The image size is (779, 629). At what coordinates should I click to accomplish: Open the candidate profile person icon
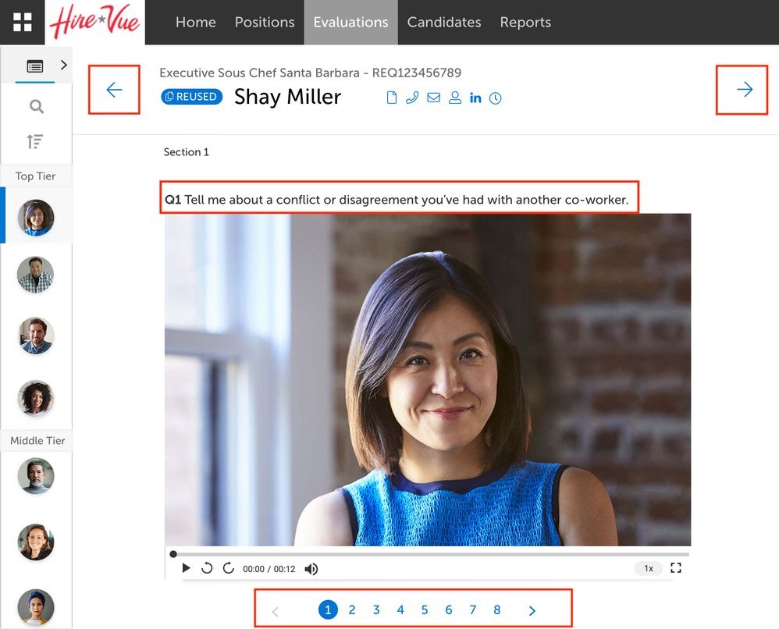click(454, 98)
